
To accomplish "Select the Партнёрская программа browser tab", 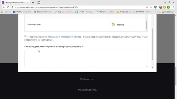I will (15, 2).
